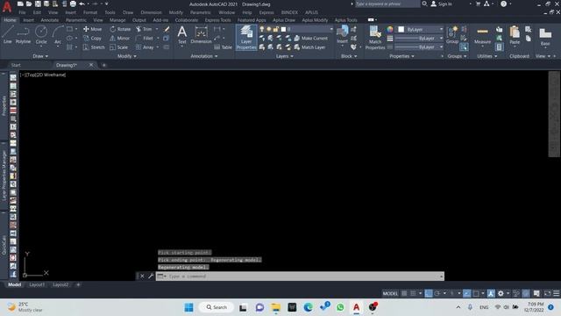Toggle 2D object snap
This screenshot has width=561, height=316.
point(476,293)
